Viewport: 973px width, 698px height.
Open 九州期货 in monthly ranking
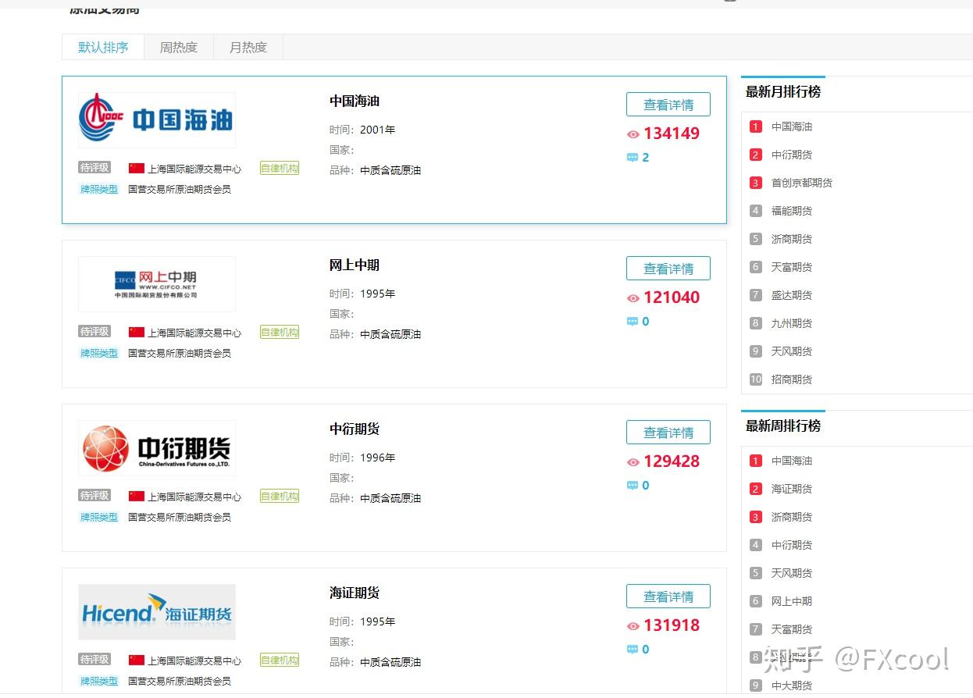tap(792, 323)
